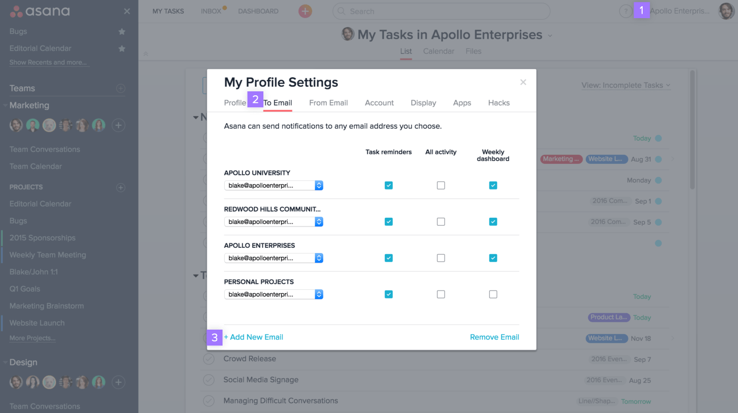This screenshot has width=738, height=413.
Task: Mark Managing Difficult Conversations task complete
Action: click(x=209, y=401)
